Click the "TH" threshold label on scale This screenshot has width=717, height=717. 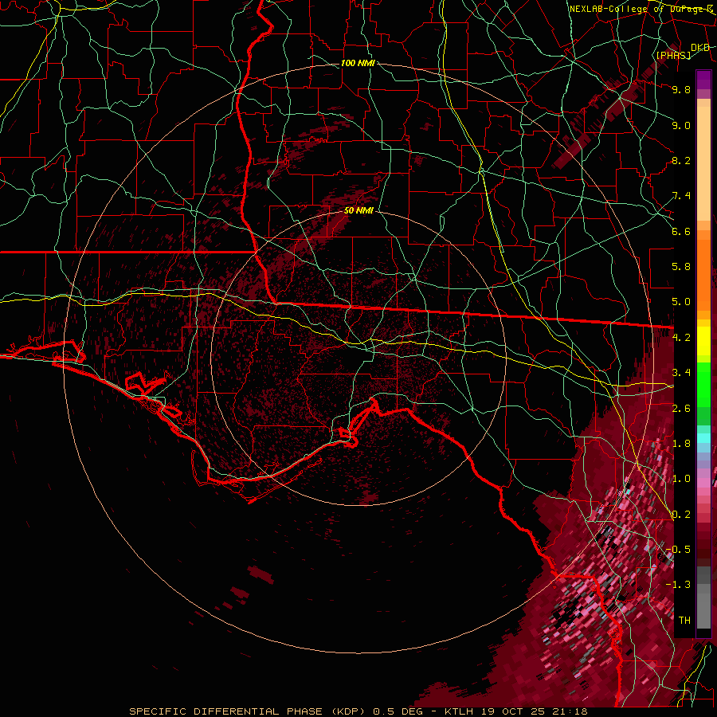point(684,621)
